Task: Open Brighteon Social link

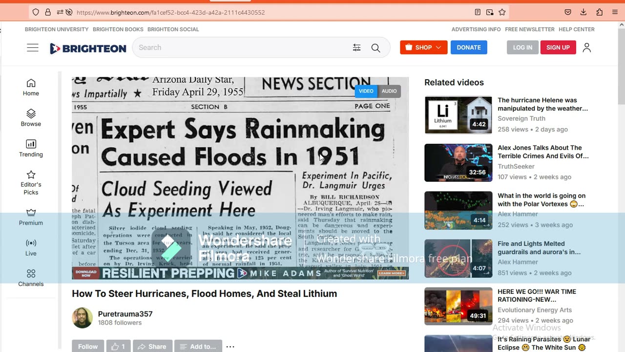Action: [x=173, y=29]
